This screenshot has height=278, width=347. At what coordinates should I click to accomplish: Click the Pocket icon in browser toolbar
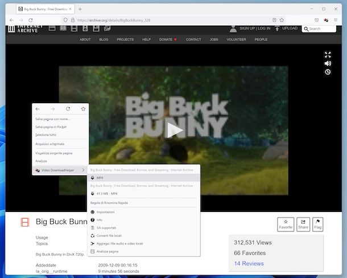(316, 20)
